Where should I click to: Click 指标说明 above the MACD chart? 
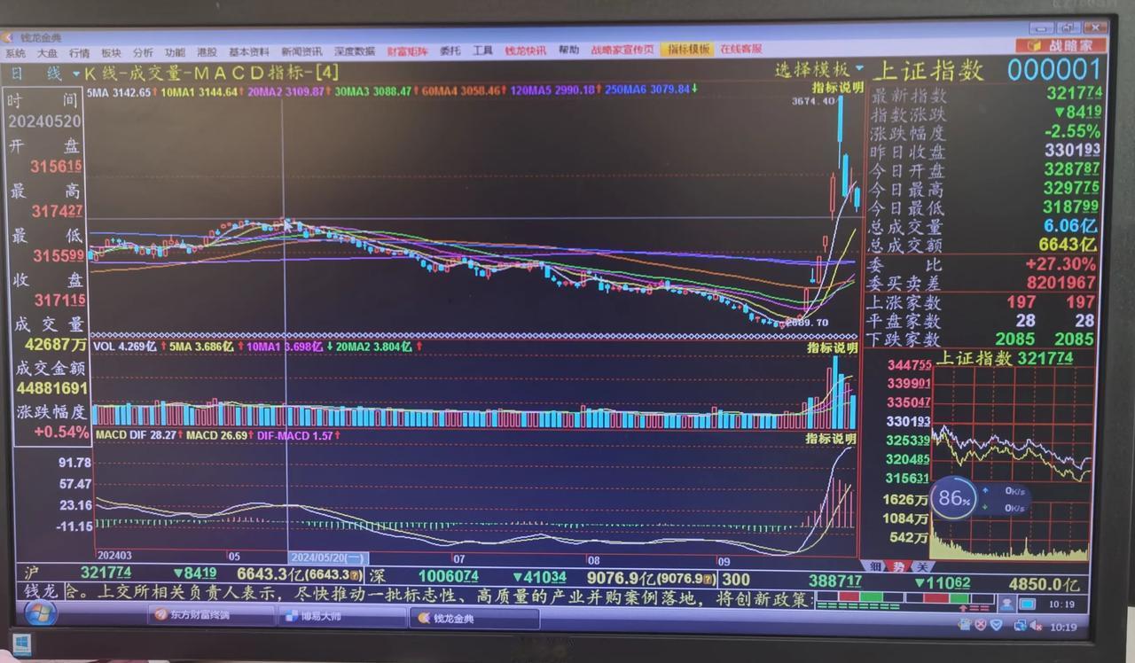(x=830, y=438)
